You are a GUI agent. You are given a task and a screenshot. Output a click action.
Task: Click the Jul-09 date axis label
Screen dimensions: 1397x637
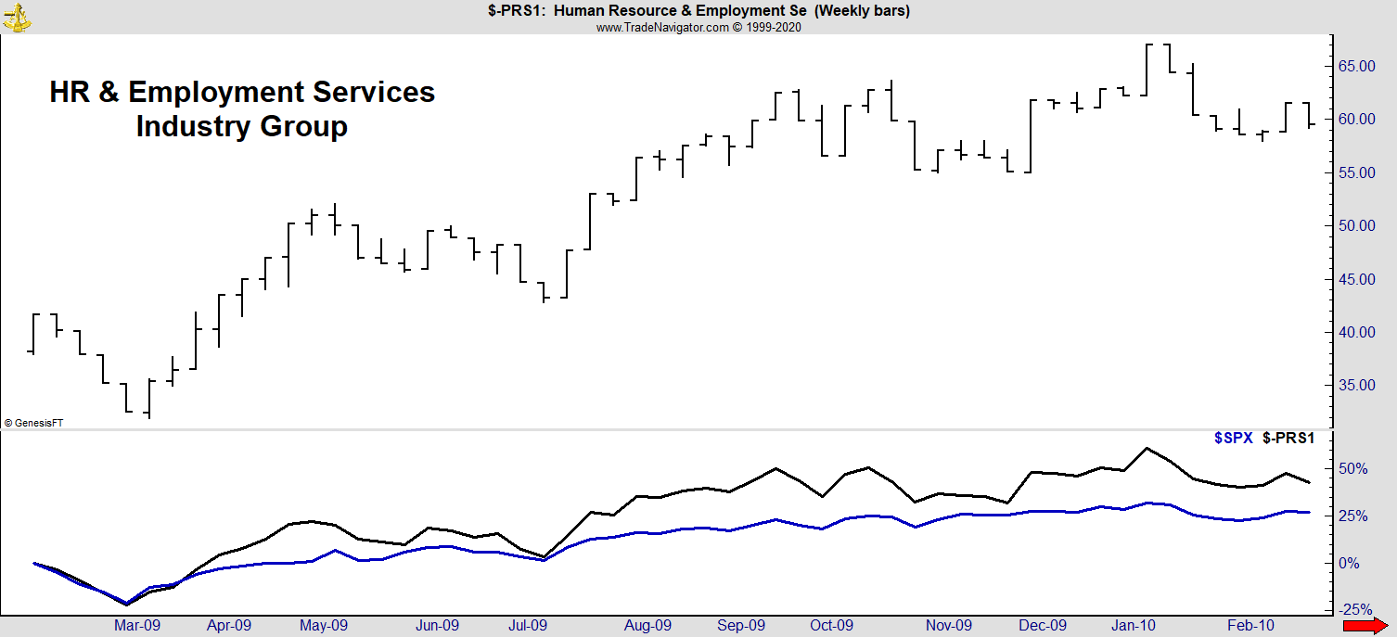(528, 626)
